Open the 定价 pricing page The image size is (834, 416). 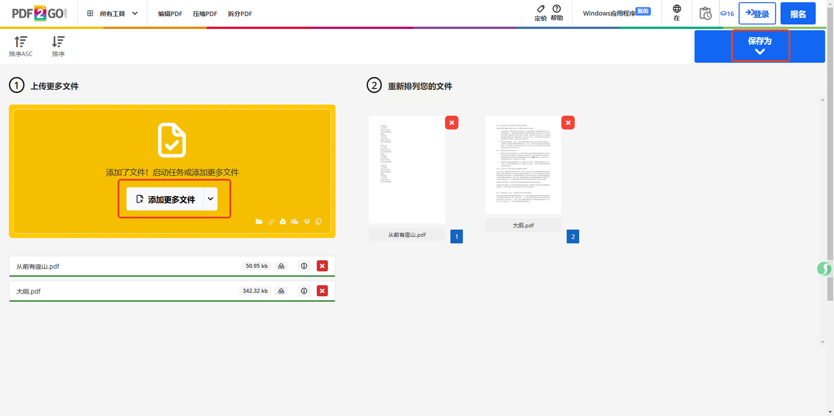540,13
